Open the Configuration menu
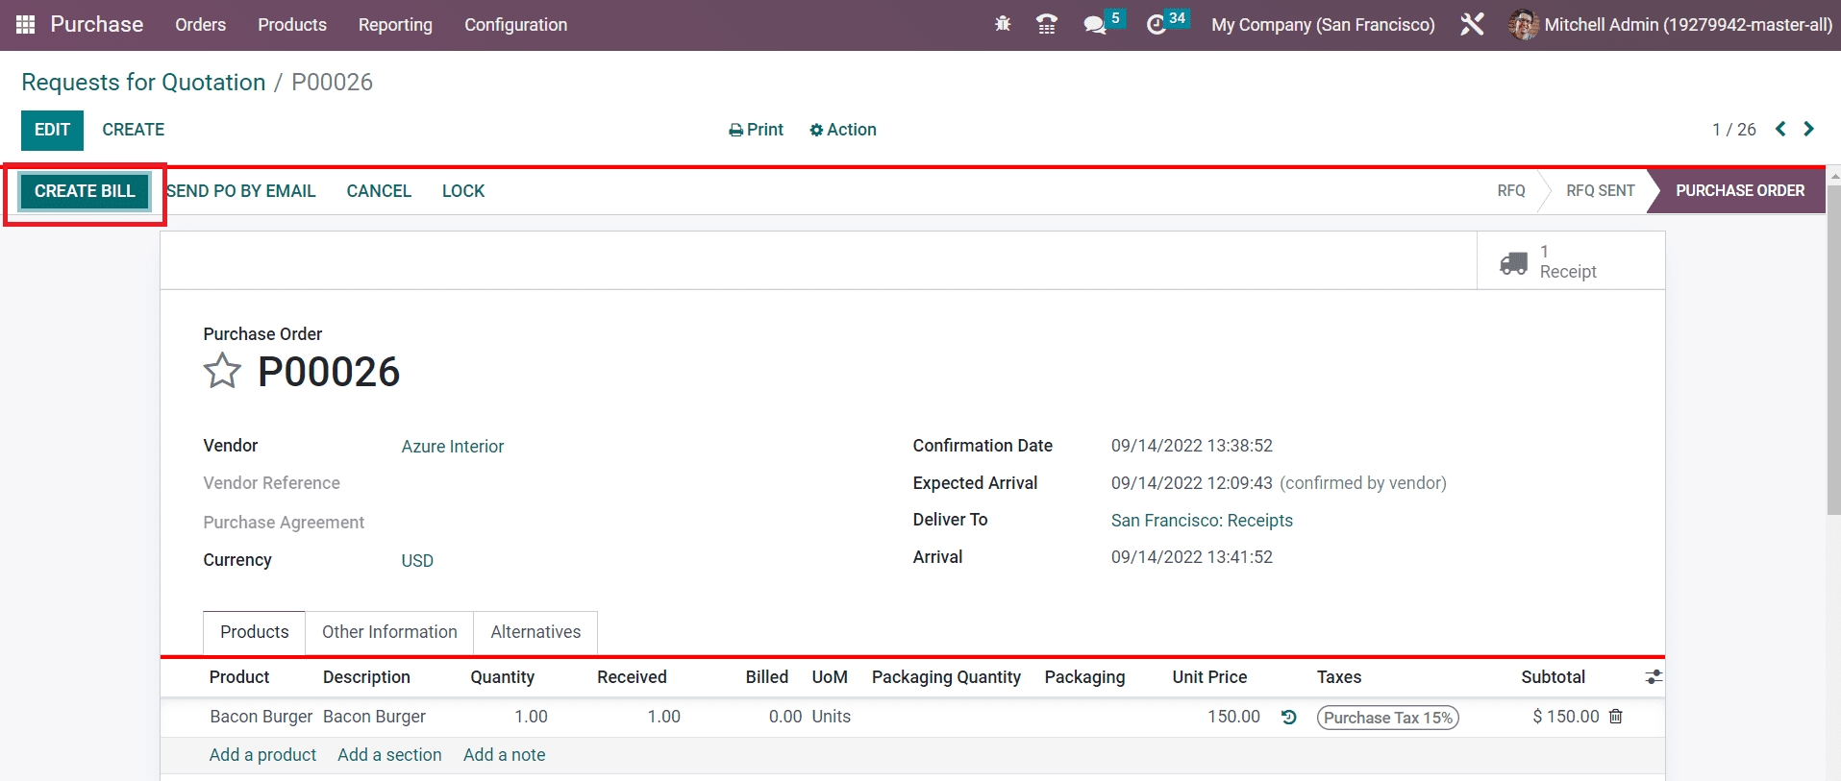This screenshot has width=1841, height=781. coord(515,25)
